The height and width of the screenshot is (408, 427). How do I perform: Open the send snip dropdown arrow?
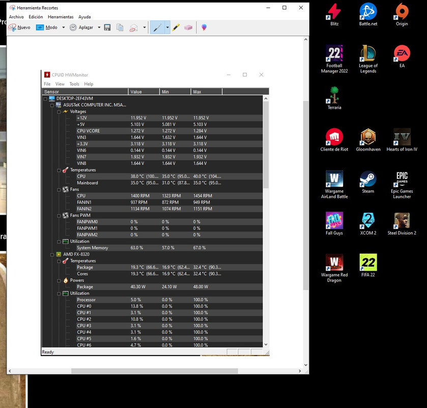(145, 28)
